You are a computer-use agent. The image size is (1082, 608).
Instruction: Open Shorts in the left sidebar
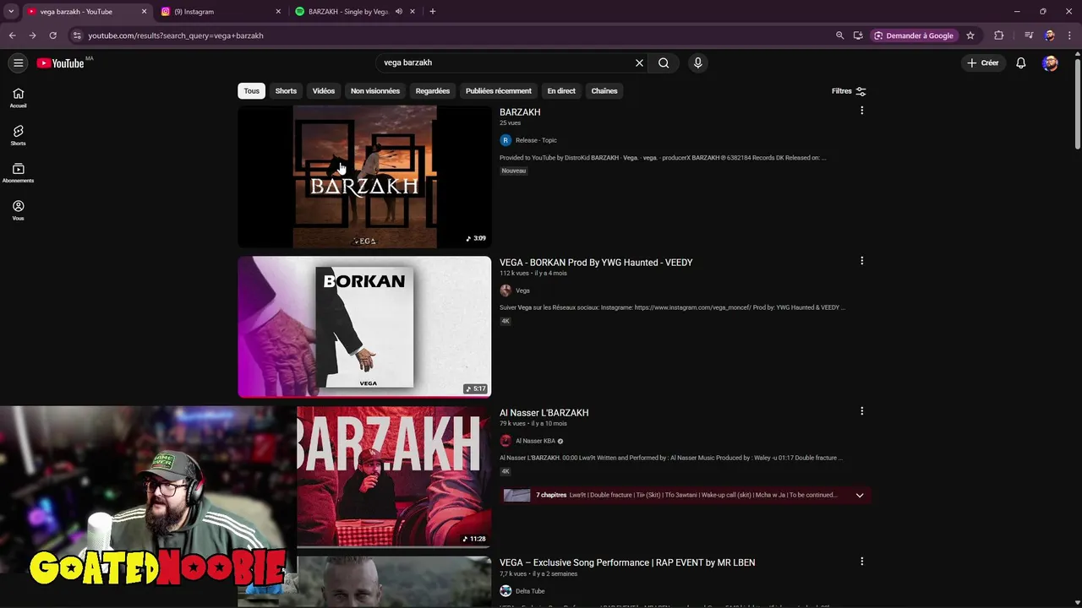coord(18,135)
